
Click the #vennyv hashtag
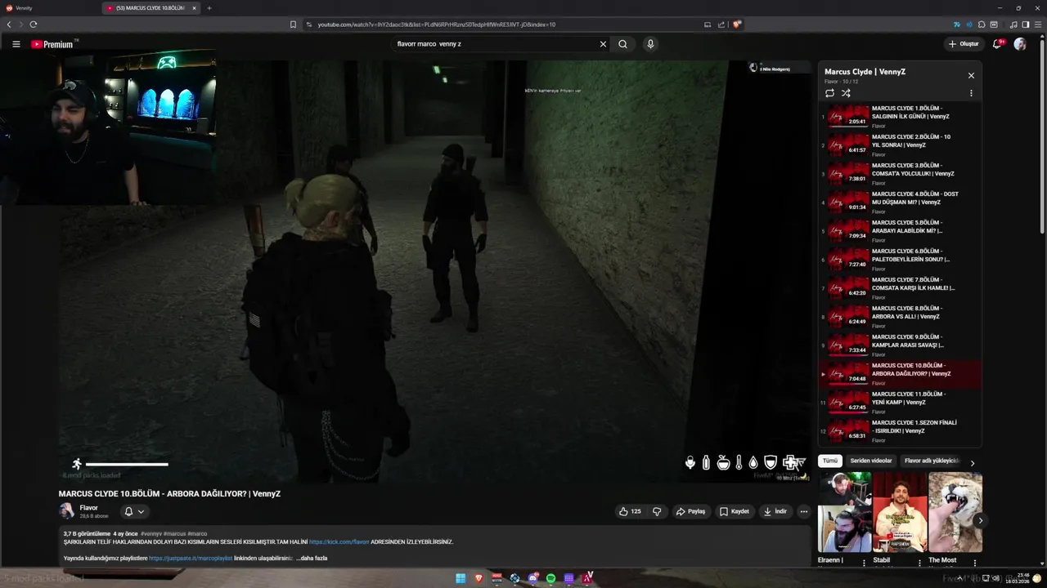[x=151, y=533]
